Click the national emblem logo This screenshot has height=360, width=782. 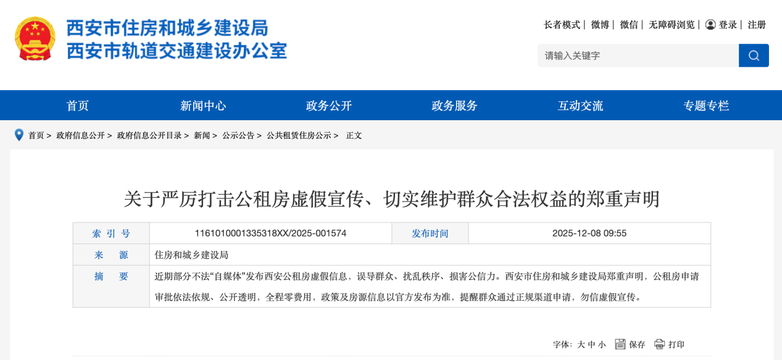[x=35, y=39]
